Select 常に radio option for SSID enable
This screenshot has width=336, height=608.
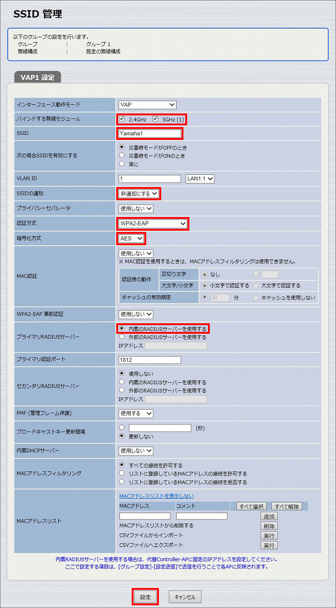pos(122,163)
